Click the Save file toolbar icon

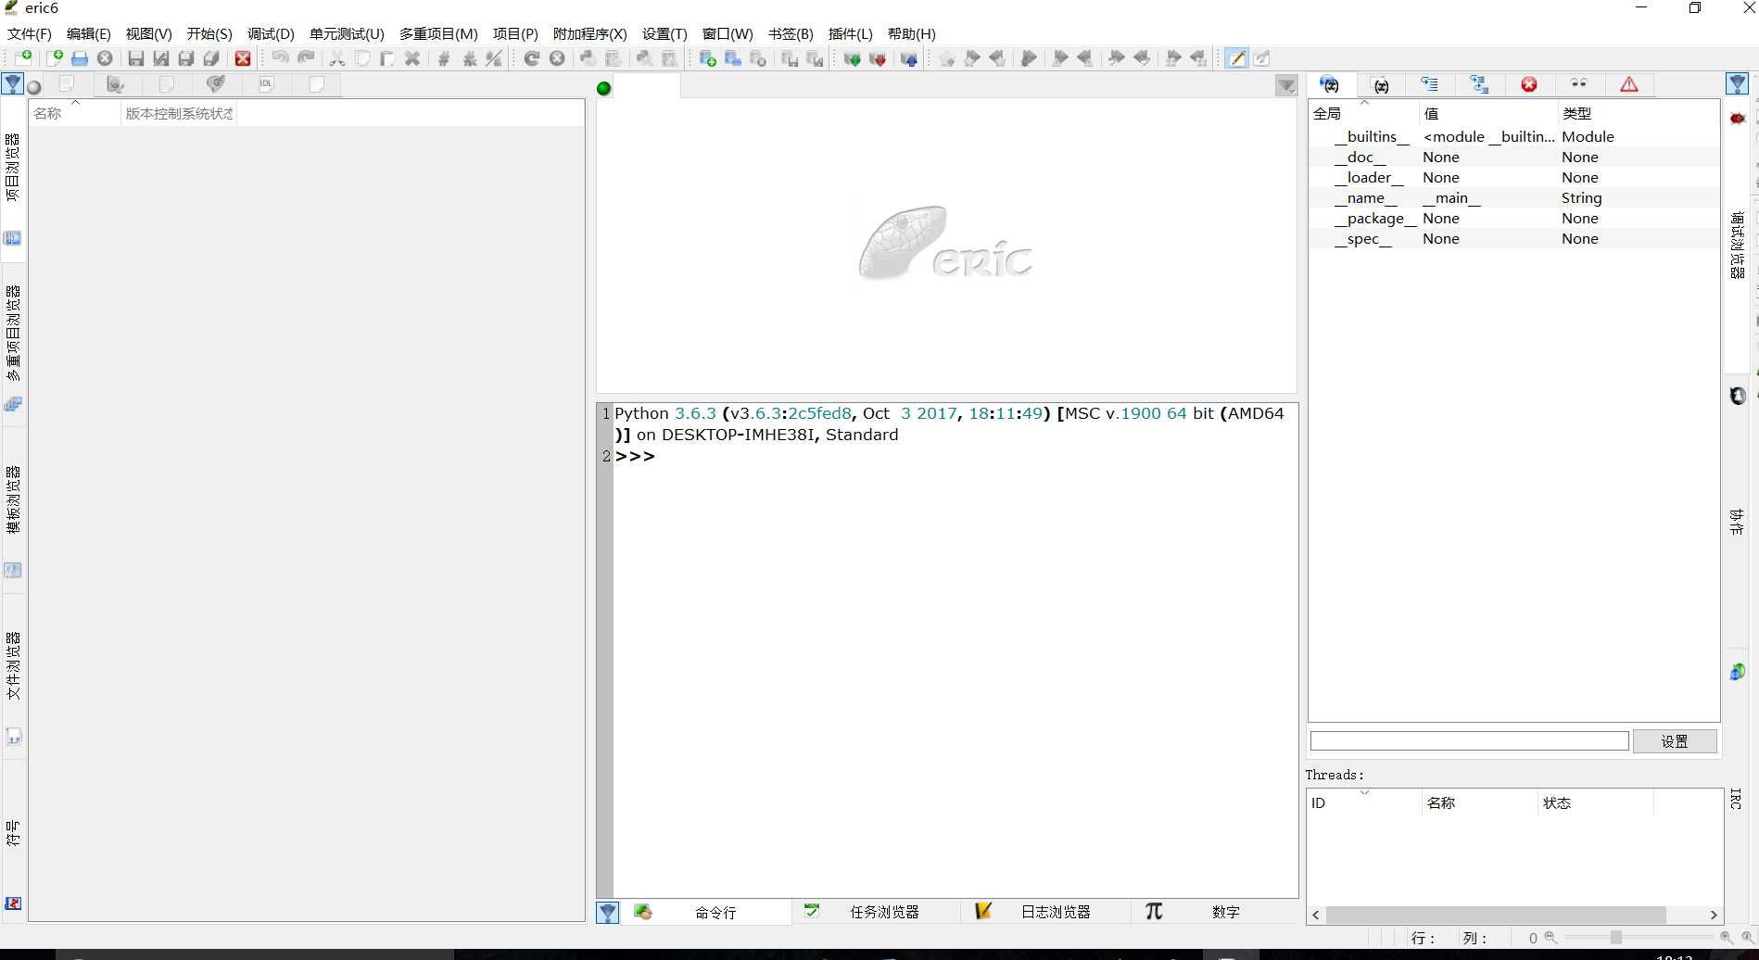(x=136, y=58)
